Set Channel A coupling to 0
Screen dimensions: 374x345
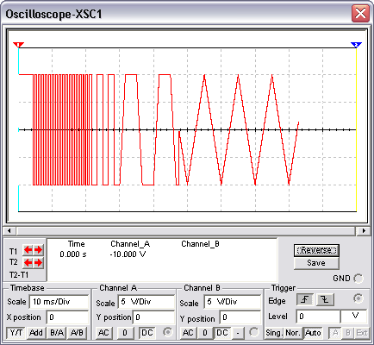pos(125,333)
